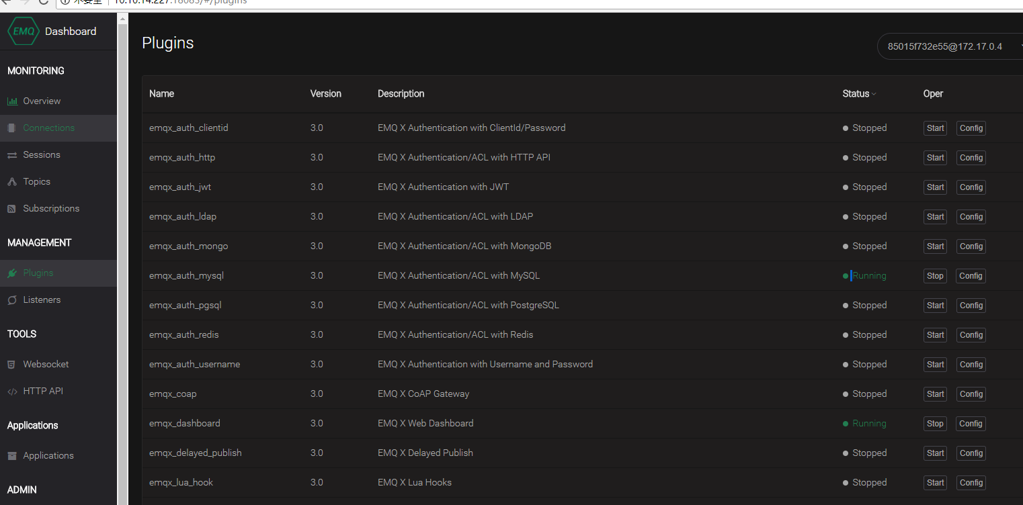Click the Applications archive icon
The image size is (1023, 505).
click(x=11, y=456)
